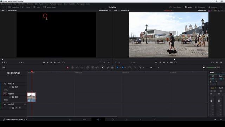The height and width of the screenshot is (127, 225).
Task: Click the Overwrite Clip icon
Action: tap(92, 67)
